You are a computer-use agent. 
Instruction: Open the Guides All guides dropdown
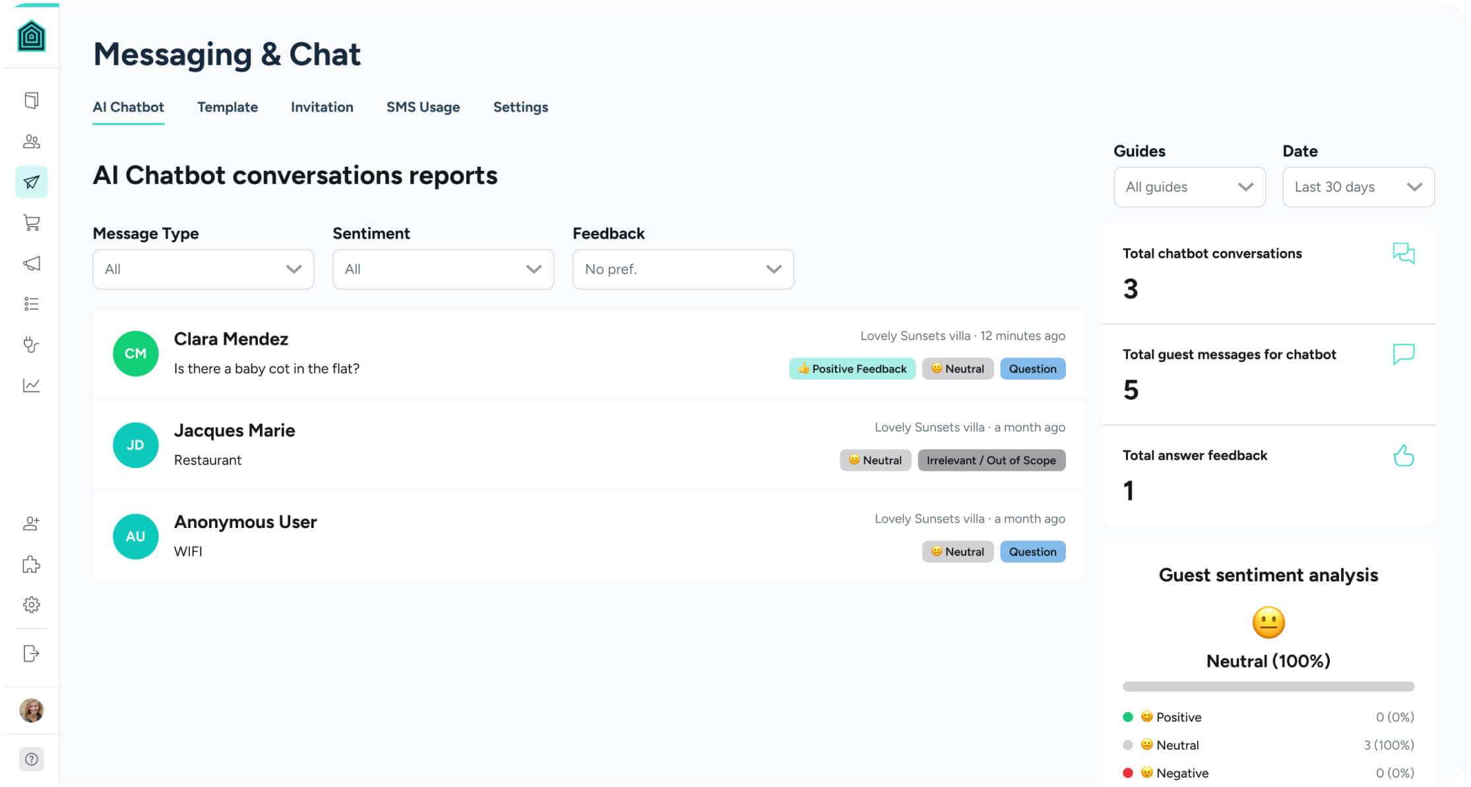pyautogui.click(x=1189, y=187)
